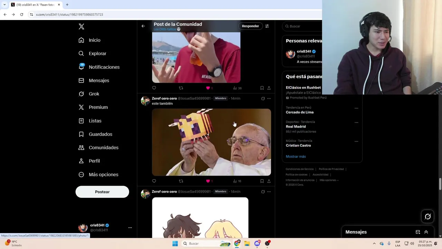
Task: Repost the bee image post
Action: pyautogui.click(x=181, y=181)
